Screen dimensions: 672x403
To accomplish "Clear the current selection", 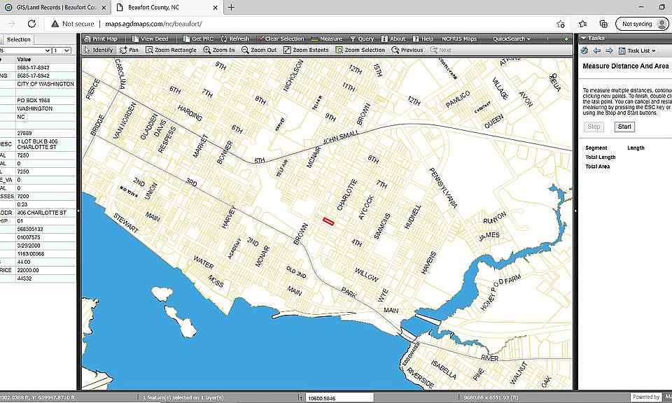I will (280, 38).
